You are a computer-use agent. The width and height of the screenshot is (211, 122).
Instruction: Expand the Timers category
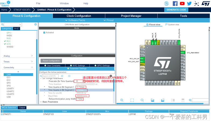pos(18,62)
